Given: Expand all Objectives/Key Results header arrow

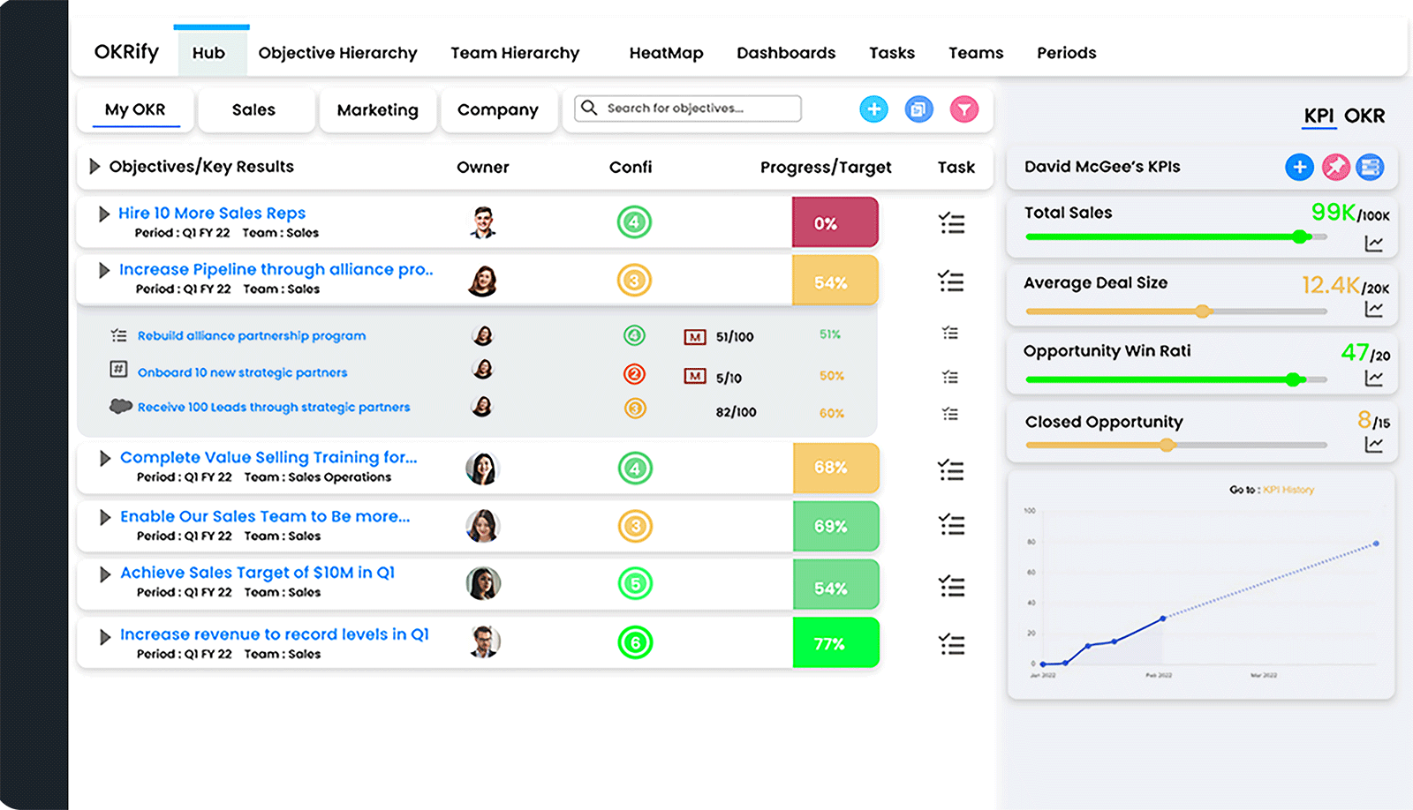Looking at the screenshot, I should pos(94,167).
